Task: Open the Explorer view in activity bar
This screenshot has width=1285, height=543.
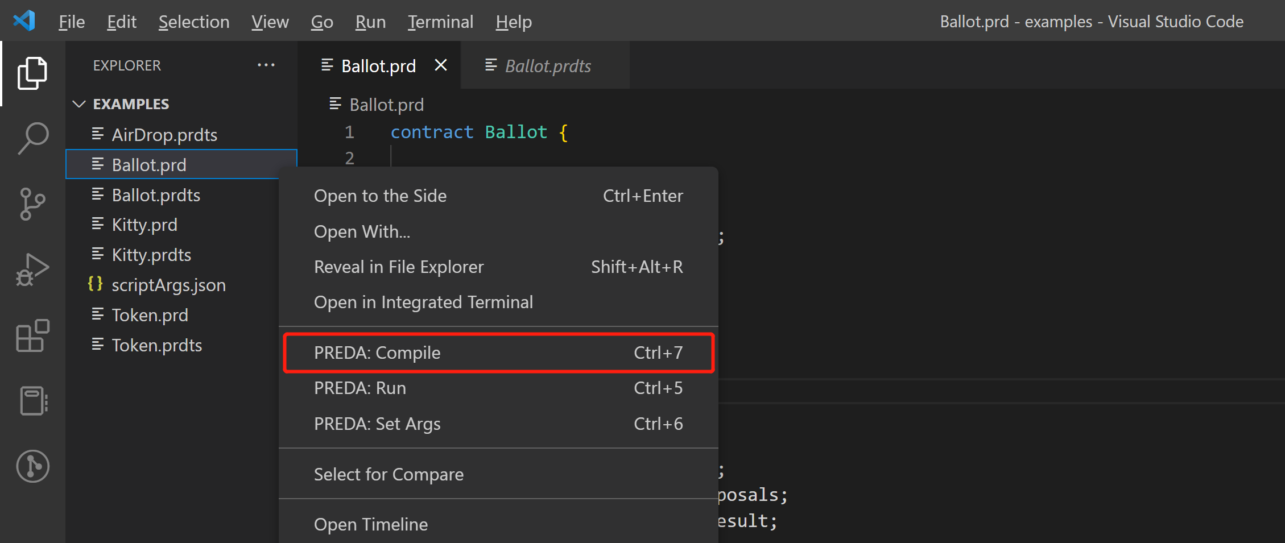Action: (32, 73)
